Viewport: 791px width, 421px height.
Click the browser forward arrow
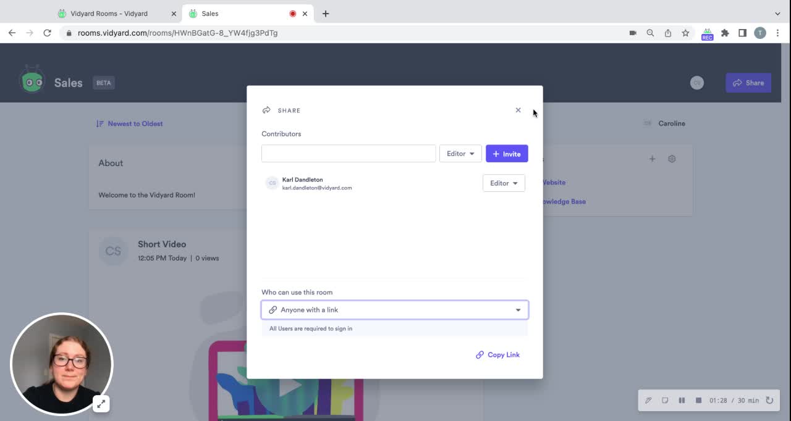(30, 33)
